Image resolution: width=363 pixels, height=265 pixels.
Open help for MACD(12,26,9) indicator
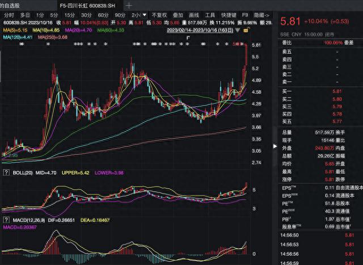pyautogui.click(x=6, y=220)
